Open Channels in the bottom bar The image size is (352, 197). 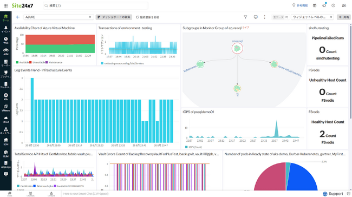tap(30, 194)
